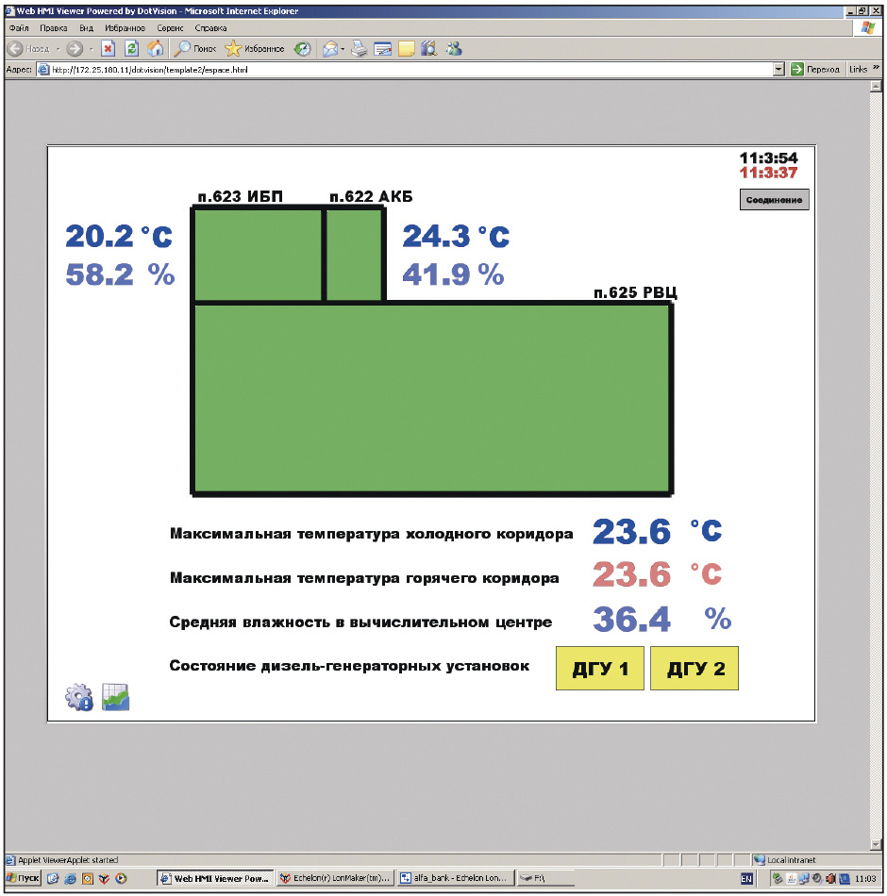Open Поиск search in toolbar
The width and height of the screenshot is (887, 896).
coord(195,48)
